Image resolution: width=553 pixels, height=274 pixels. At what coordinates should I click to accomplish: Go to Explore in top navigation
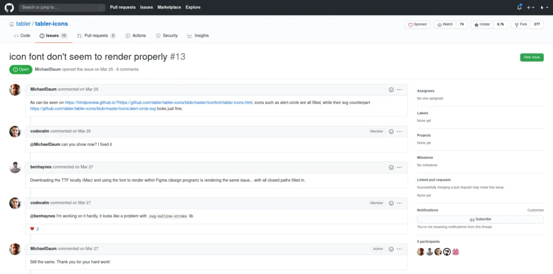point(193,8)
